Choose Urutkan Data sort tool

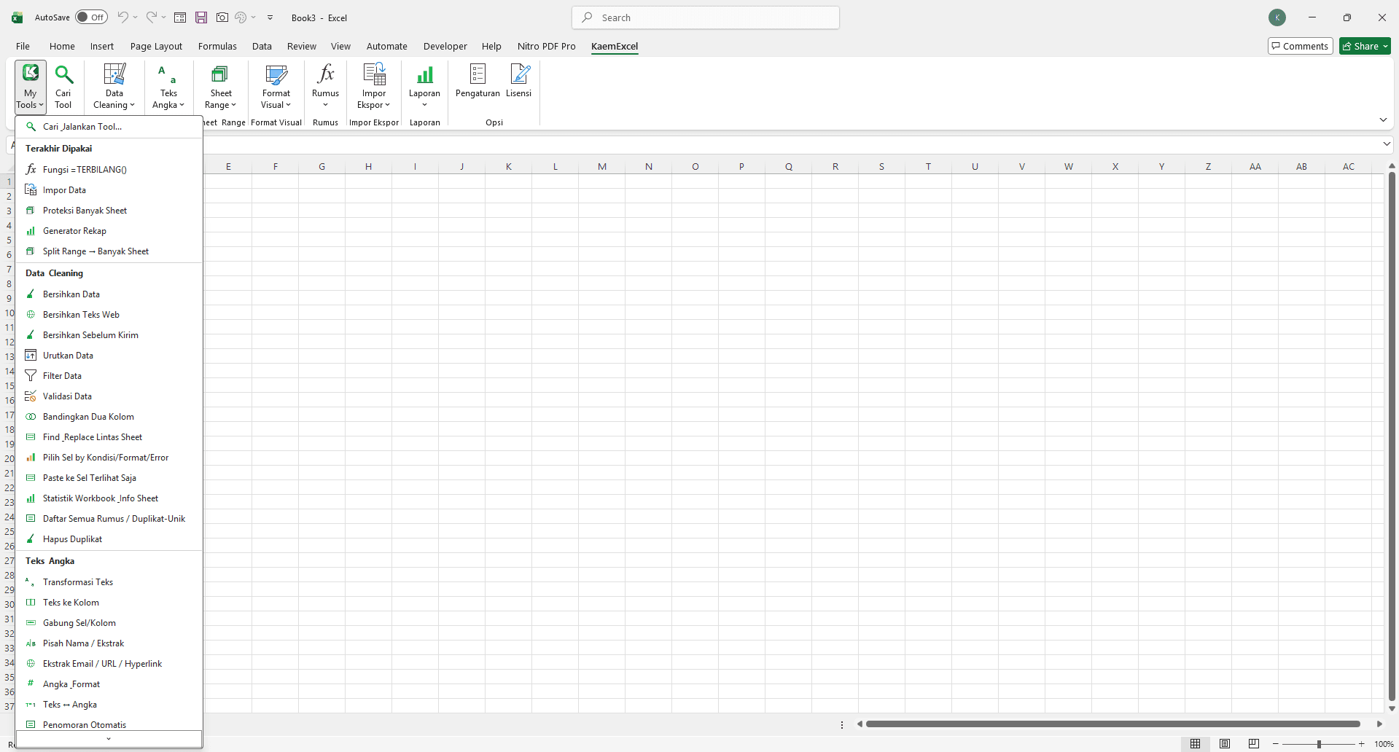(x=109, y=356)
